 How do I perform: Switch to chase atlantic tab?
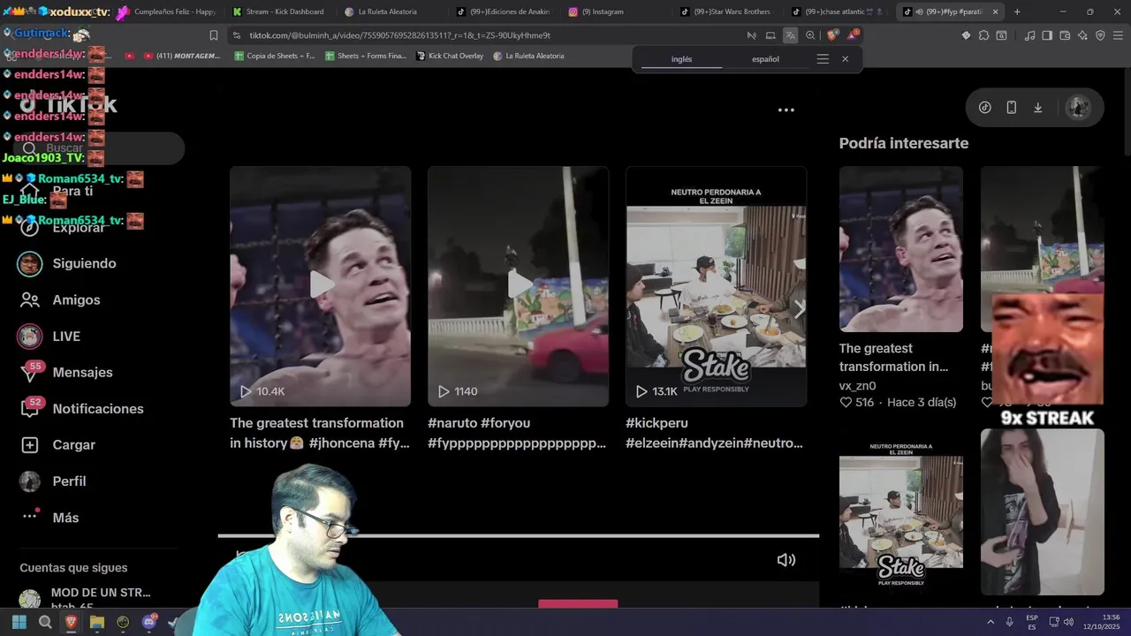838,11
